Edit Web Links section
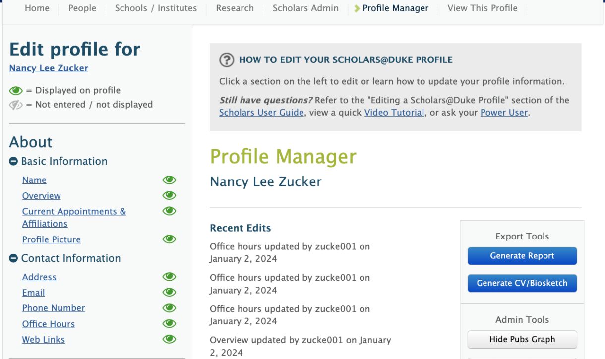605x359 pixels. 43,340
